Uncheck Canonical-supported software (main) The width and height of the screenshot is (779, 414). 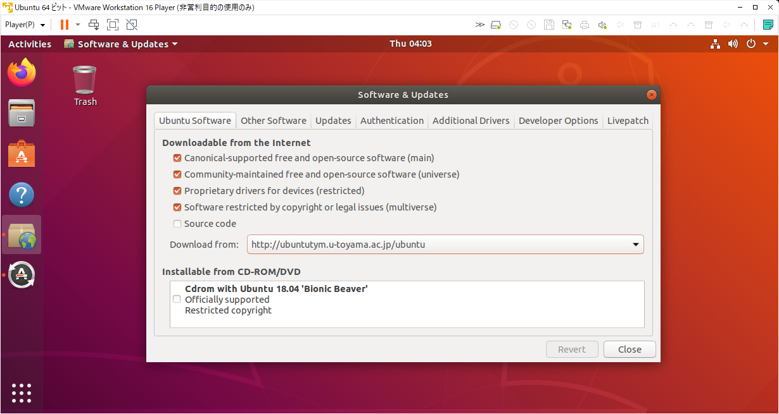click(x=177, y=158)
